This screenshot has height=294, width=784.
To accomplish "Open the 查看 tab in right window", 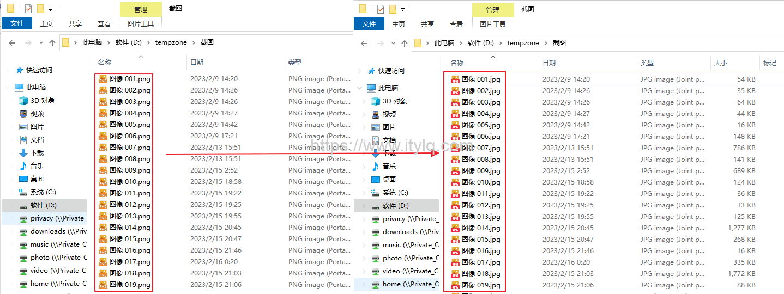I will coord(456,24).
